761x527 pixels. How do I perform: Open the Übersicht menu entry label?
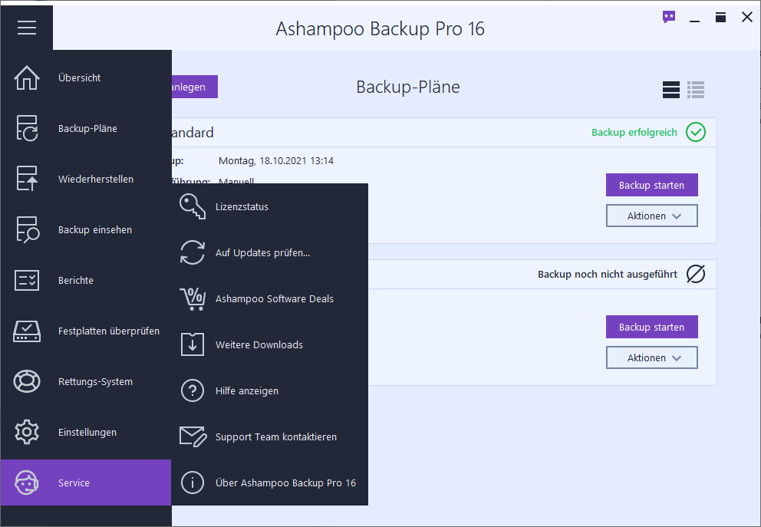80,77
